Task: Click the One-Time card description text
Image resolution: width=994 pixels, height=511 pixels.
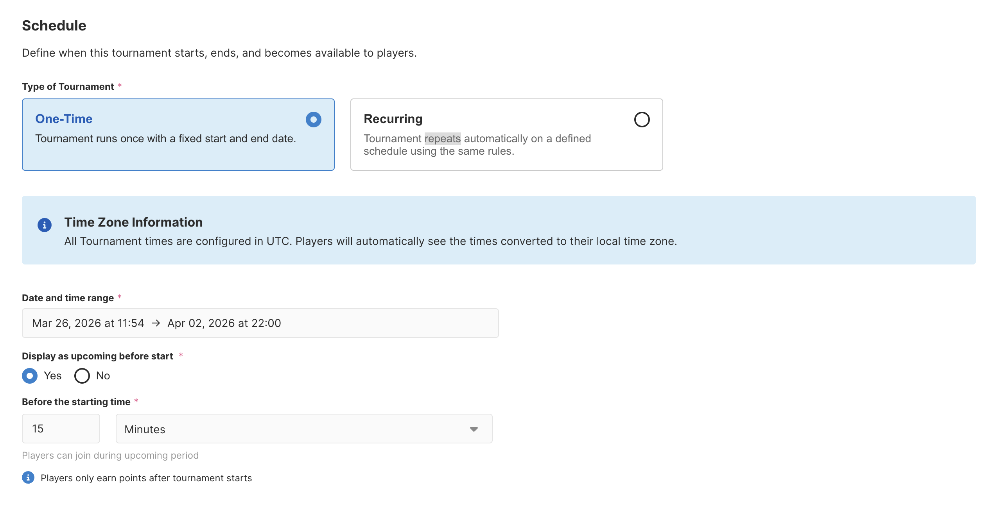Action: (x=165, y=139)
